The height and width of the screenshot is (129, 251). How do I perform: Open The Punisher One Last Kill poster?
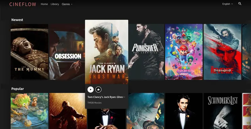click(x=146, y=52)
